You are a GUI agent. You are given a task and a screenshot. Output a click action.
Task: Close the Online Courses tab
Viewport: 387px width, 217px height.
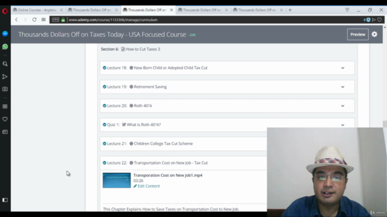tap(62, 10)
